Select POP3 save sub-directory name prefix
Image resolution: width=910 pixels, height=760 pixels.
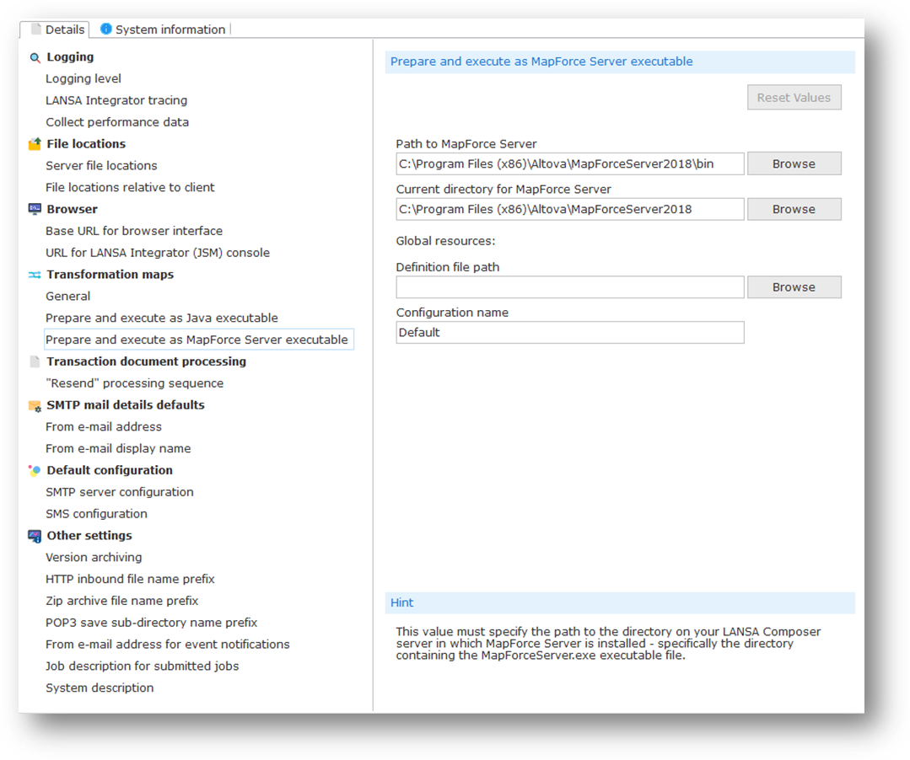point(152,623)
